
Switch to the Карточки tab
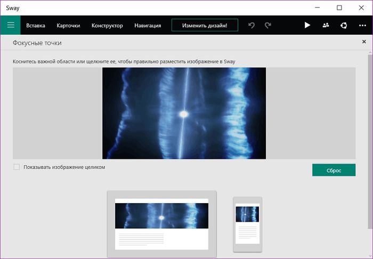point(68,25)
